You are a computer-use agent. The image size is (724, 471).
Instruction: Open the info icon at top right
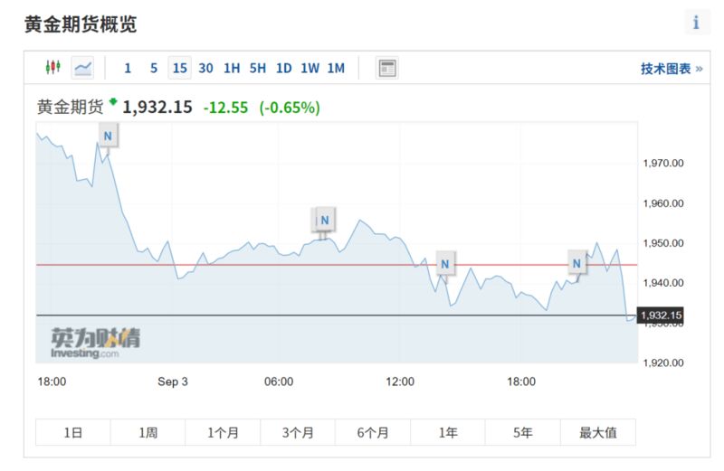[x=696, y=22]
